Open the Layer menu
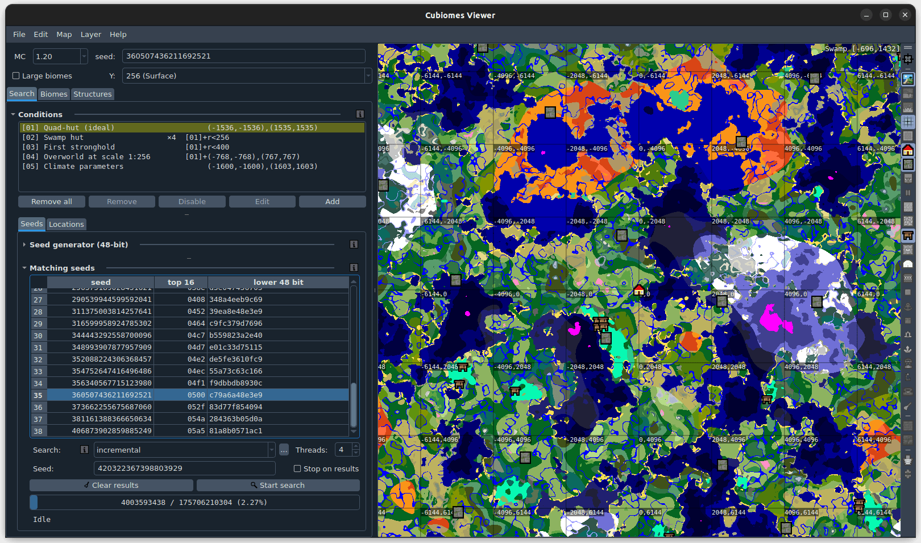 click(91, 34)
